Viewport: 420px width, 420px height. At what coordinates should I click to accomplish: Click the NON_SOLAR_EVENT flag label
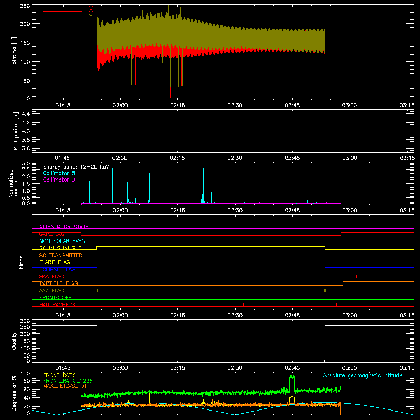click(64, 241)
